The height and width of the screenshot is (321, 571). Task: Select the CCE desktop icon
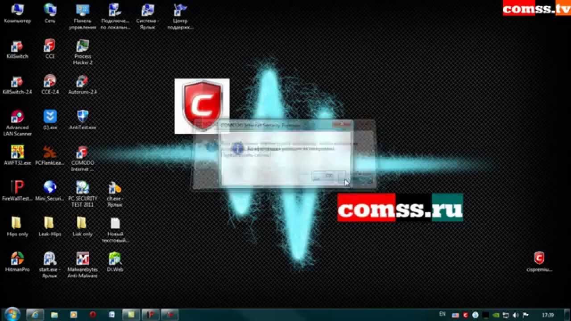coord(50,49)
